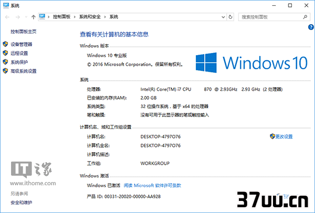Image resolution: width=315 pixels, height=213 pixels.
Task: Close the 系统 window
Action: click(306, 5)
